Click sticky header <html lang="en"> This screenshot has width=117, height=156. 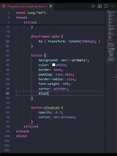31,13
